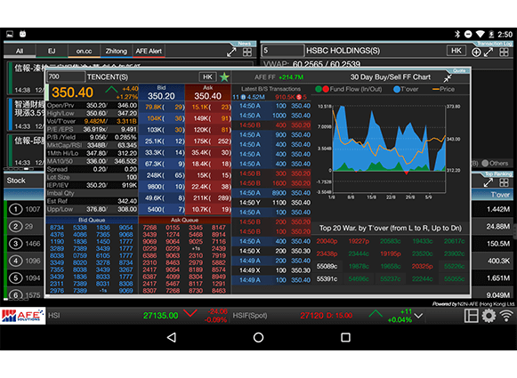This screenshot has width=517, height=378.
Task: Click the stock code field showing 5
Action: [x=283, y=51]
